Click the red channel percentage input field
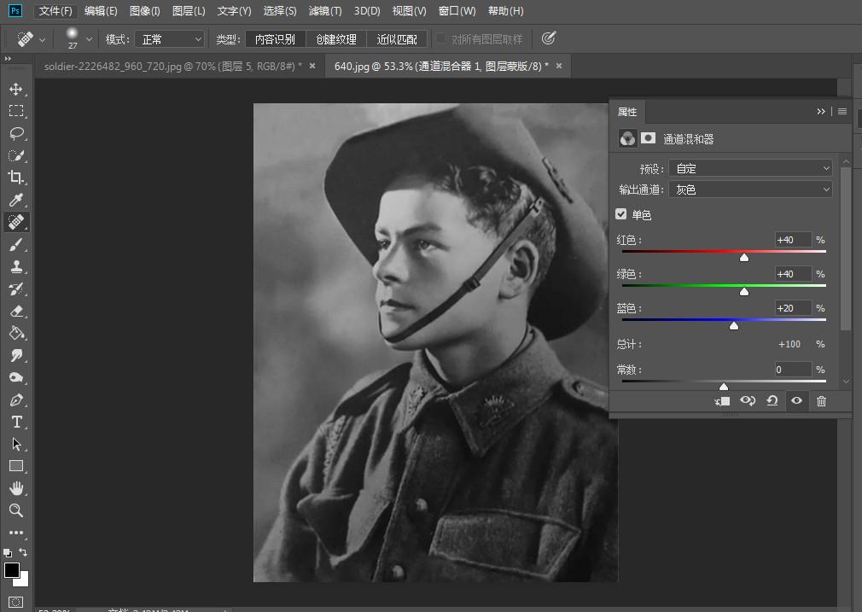This screenshot has width=862, height=612. pyautogui.click(x=793, y=240)
